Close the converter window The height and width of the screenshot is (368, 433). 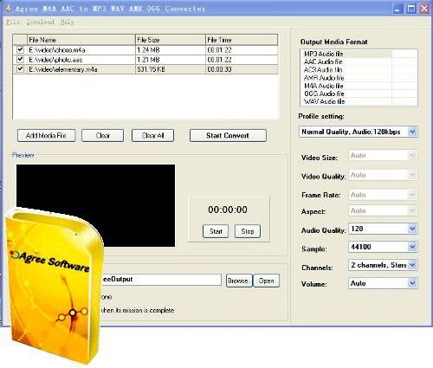[x=424, y=9]
